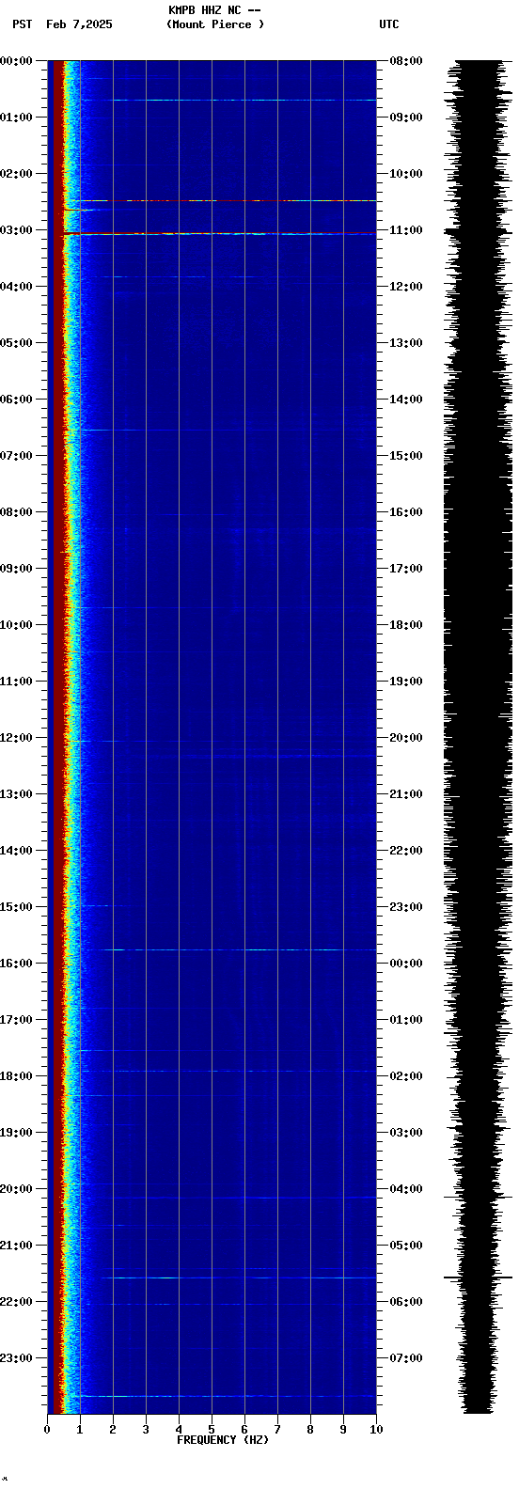
Task: Click the cyan broadband streak near 15:45 PST
Action: pos(228,949)
